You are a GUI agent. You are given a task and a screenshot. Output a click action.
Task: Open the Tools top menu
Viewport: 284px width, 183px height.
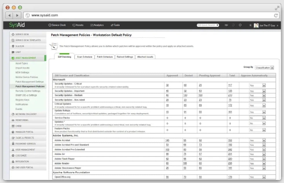(115, 25)
